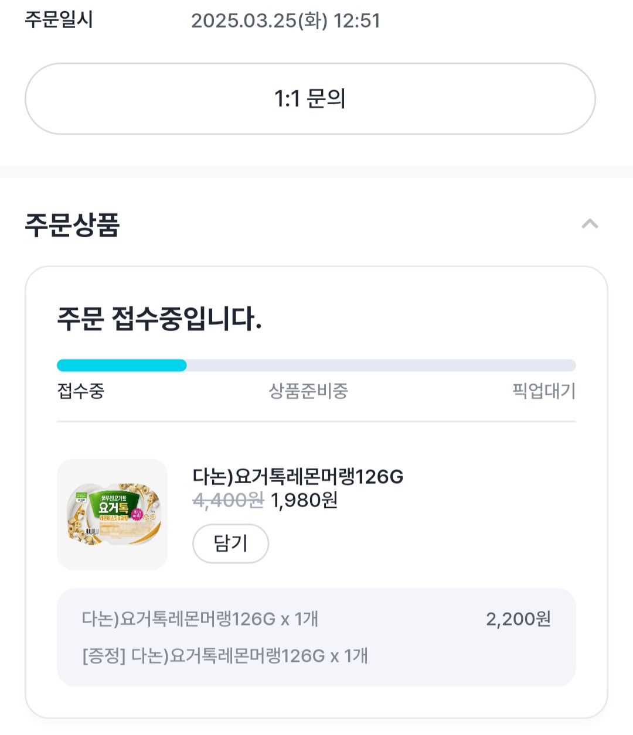Click the unfilled gray part of progress bar

click(x=381, y=365)
